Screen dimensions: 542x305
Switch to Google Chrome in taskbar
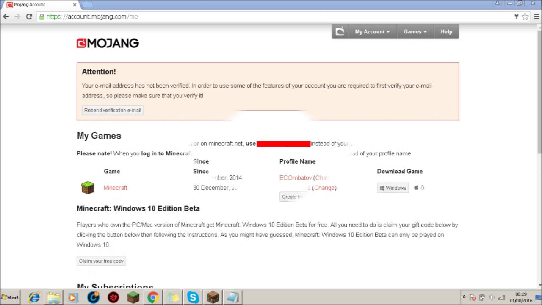tap(153, 297)
